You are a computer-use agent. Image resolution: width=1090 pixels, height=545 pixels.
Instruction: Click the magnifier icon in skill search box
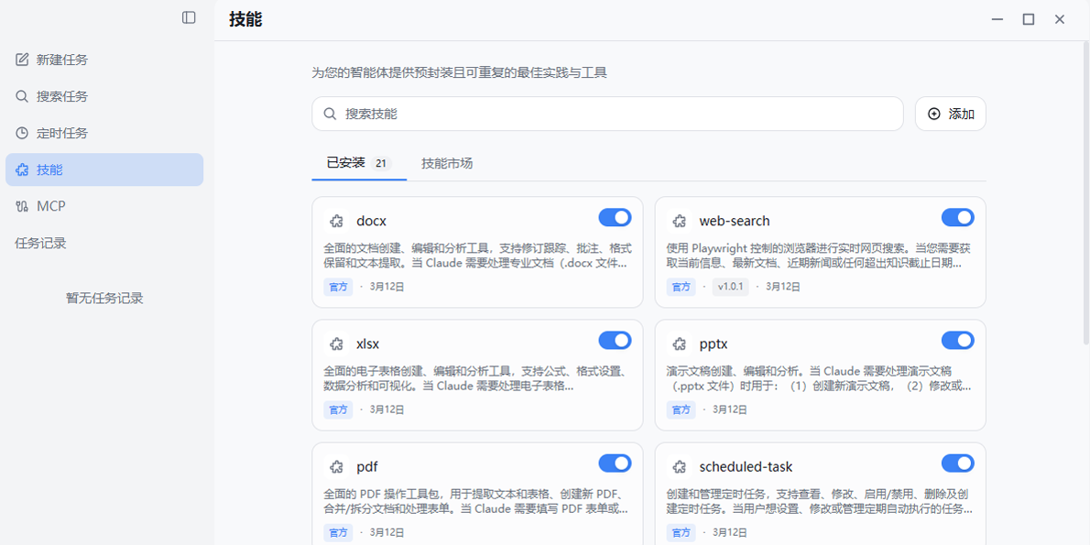[x=330, y=114]
